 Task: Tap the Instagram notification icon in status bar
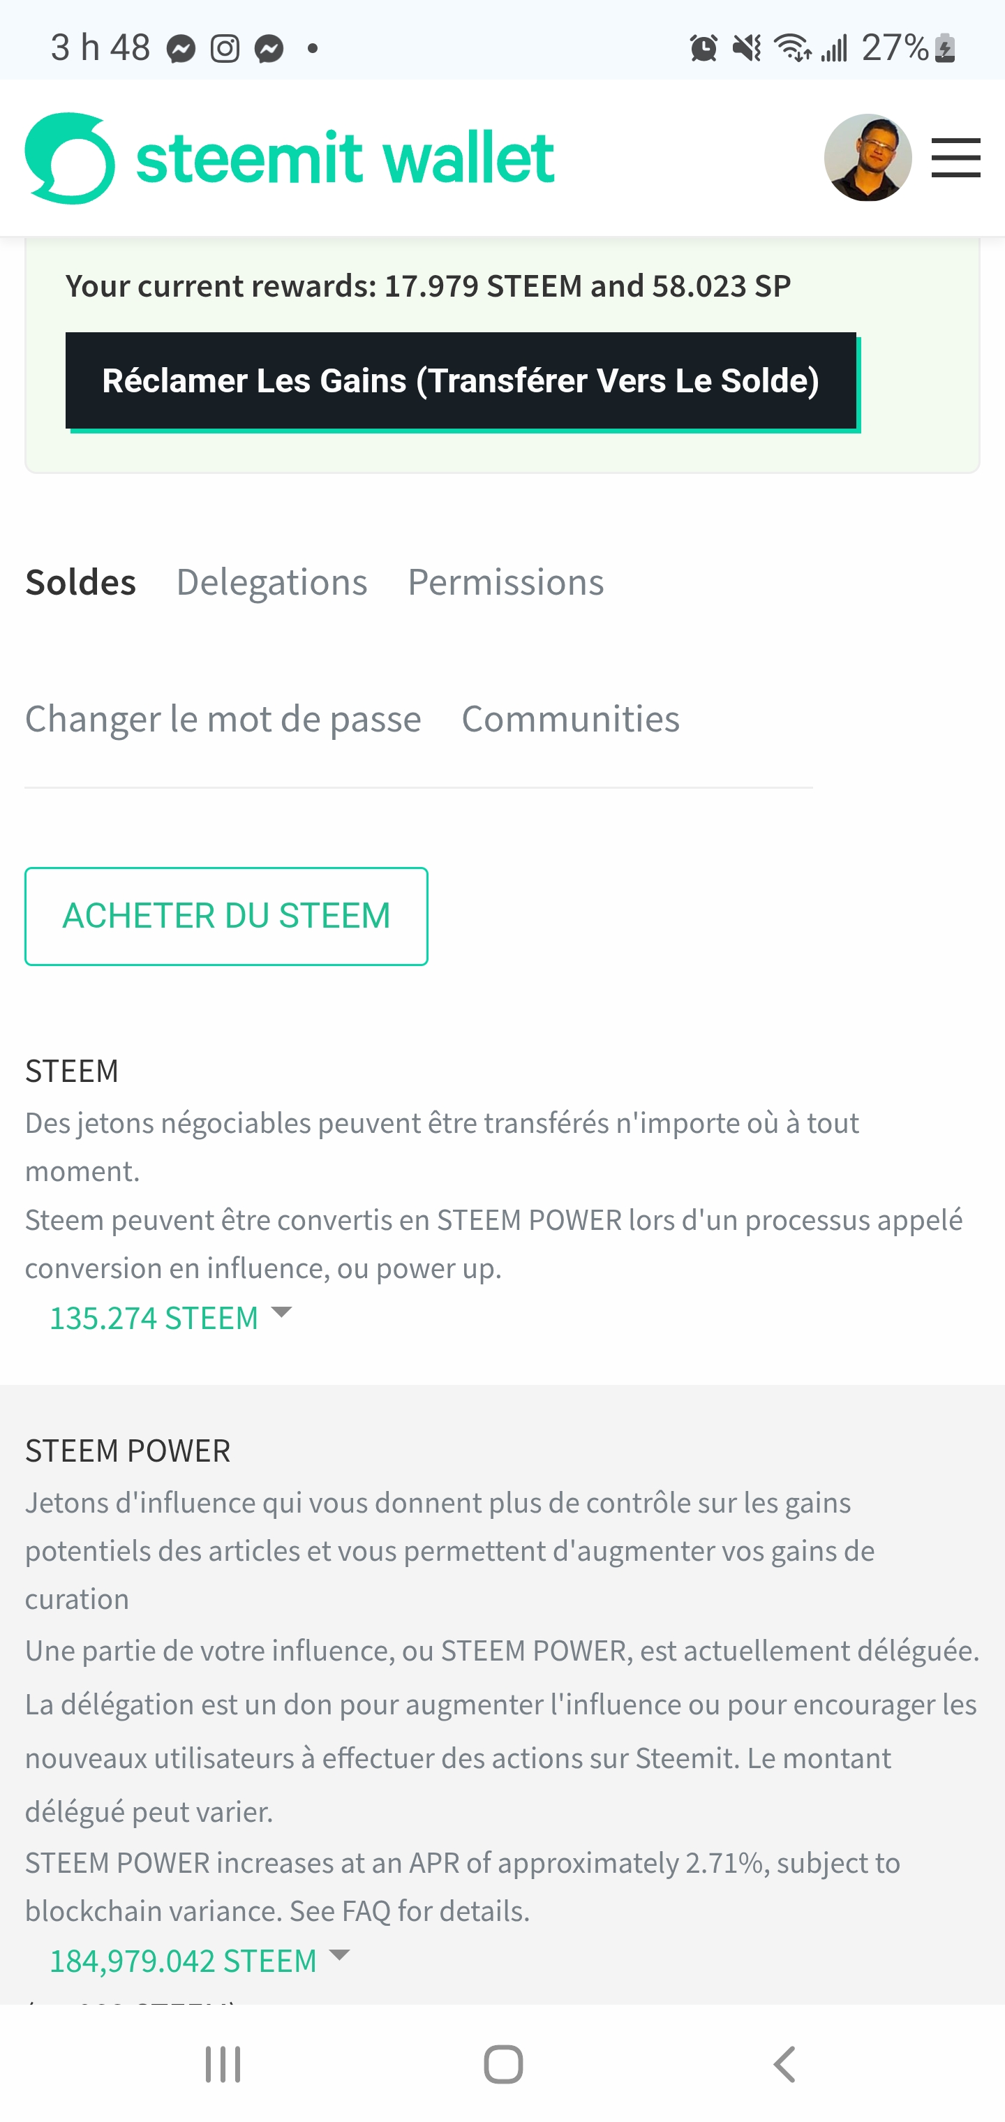click(225, 50)
